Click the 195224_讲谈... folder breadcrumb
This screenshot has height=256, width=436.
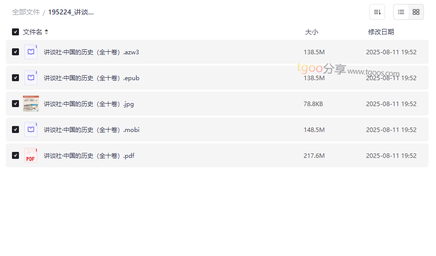click(71, 12)
